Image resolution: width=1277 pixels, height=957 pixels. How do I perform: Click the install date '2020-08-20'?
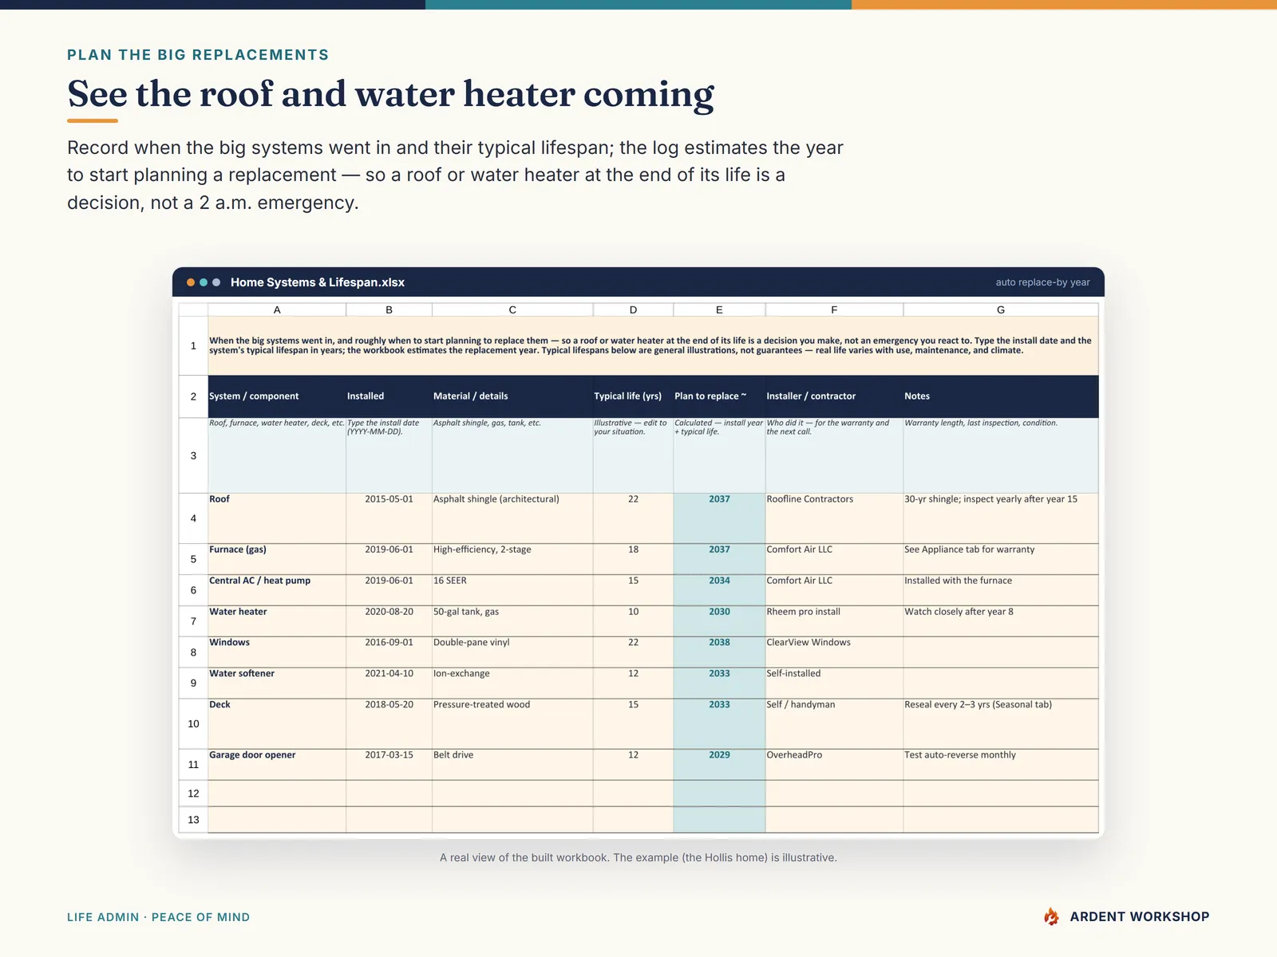[x=389, y=621]
